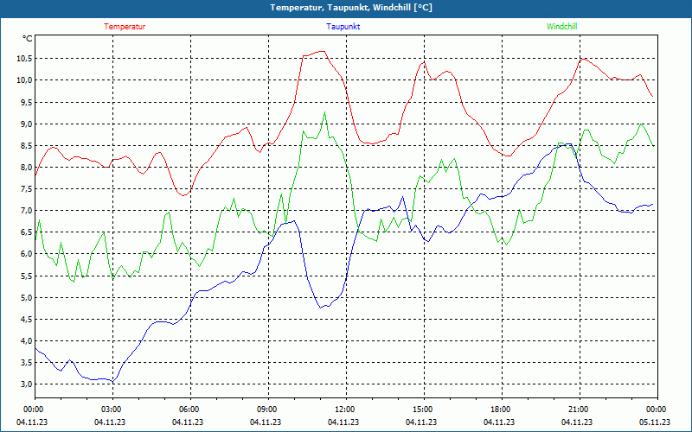Click the '04.11.23' date under 06:00
This screenshot has width=692, height=432.
[188, 422]
